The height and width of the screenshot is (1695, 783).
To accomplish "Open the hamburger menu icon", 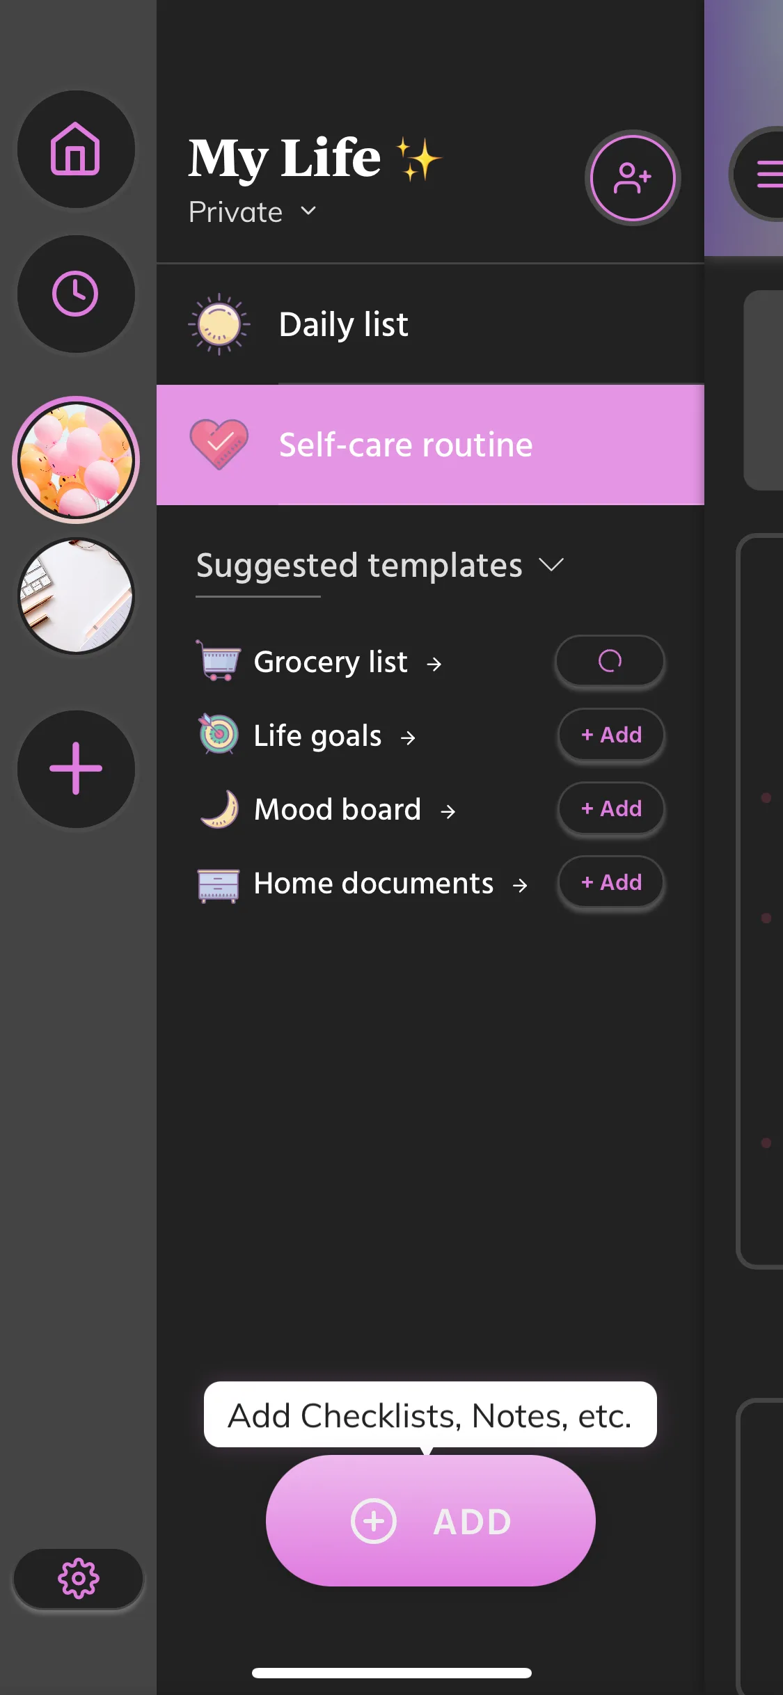I will (x=766, y=174).
